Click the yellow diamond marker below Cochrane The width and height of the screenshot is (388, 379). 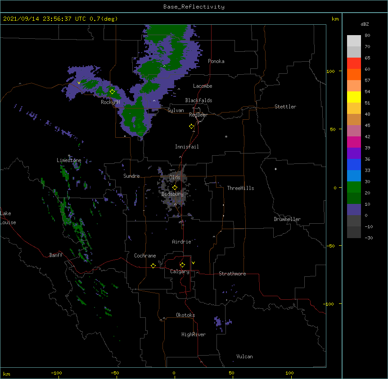(x=153, y=266)
